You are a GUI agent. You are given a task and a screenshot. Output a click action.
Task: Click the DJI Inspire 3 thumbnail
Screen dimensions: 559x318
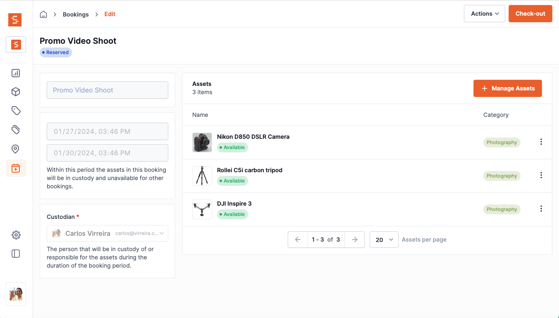[x=202, y=209]
